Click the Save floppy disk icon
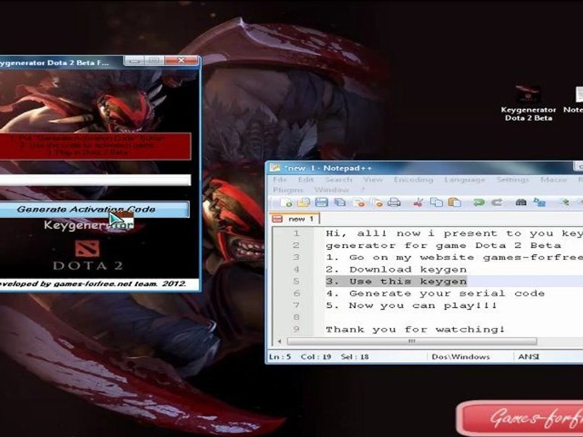This screenshot has width=583, height=437. coord(321,202)
